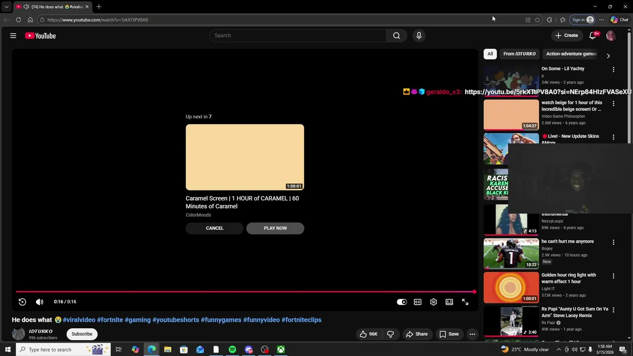Screen dimensions: 633x356
Task: Click the Caramel Screen up next thumbnail
Action: 245,157
